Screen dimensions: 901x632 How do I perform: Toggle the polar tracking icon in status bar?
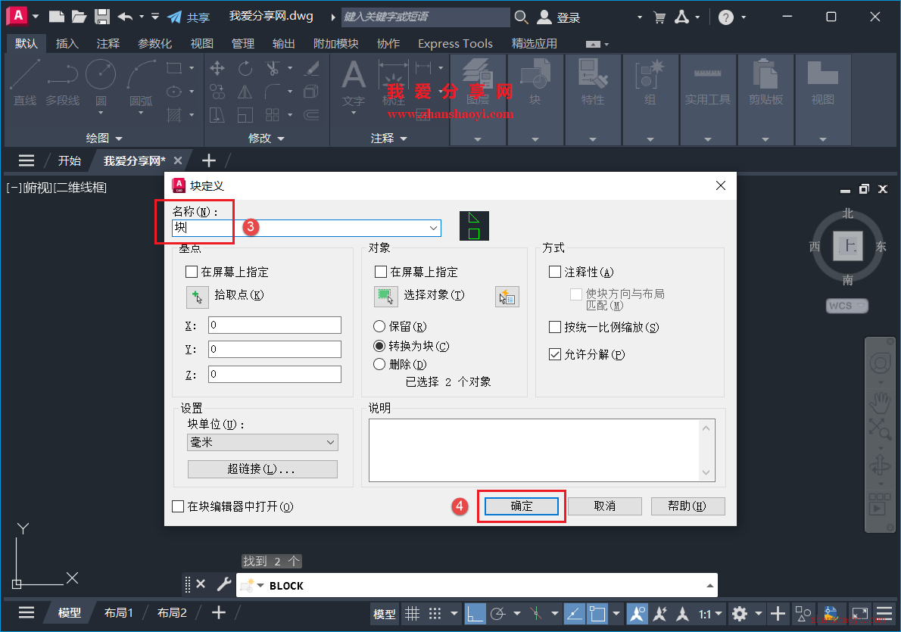pos(497,614)
